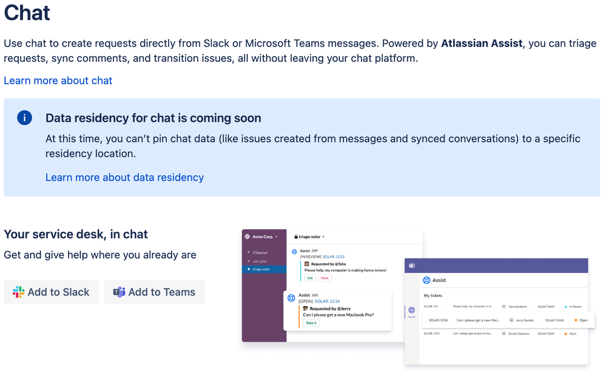Open the 'Learn more about chat' link
This screenshot has width=606, height=391.
(58, 81)
